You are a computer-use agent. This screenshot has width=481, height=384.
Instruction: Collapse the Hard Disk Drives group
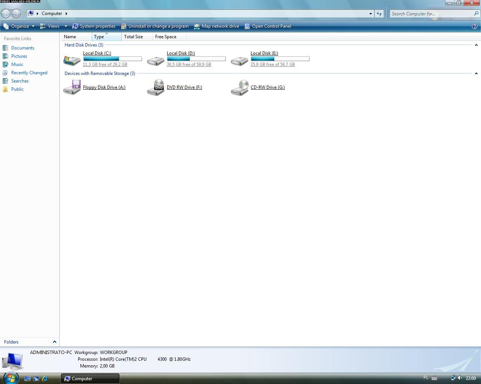(476, 45)
